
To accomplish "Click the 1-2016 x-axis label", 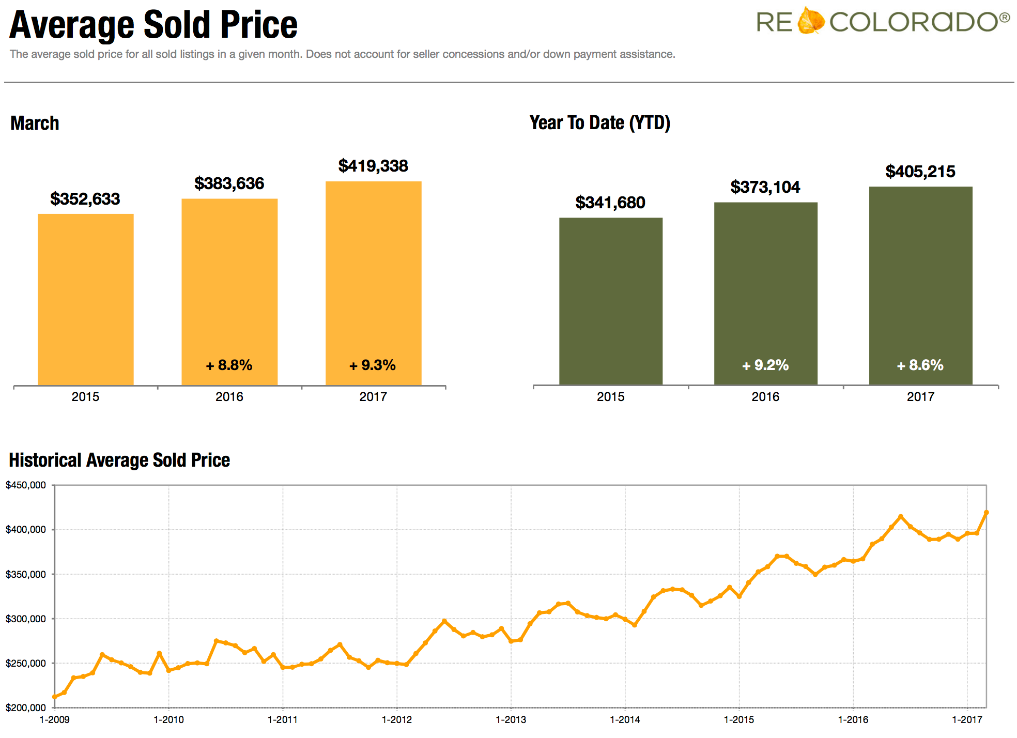I will [x=853, y=719].
